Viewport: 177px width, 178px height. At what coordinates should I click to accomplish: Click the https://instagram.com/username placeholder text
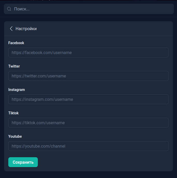pos(42,99)
